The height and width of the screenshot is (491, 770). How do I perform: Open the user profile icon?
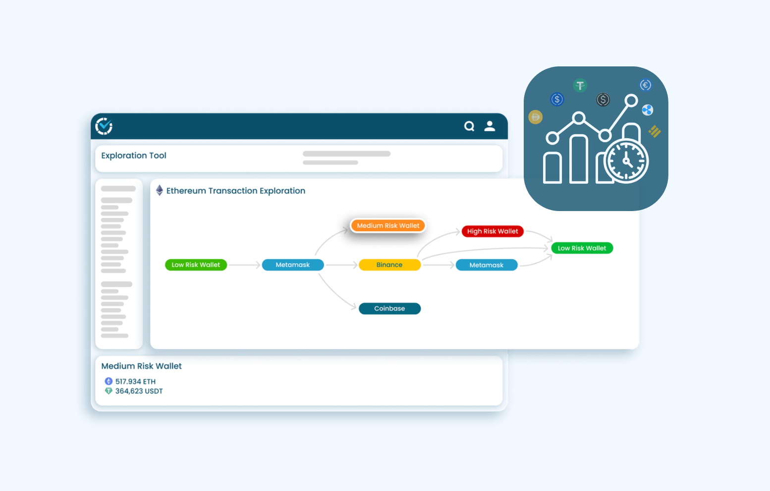click(490, 126)
